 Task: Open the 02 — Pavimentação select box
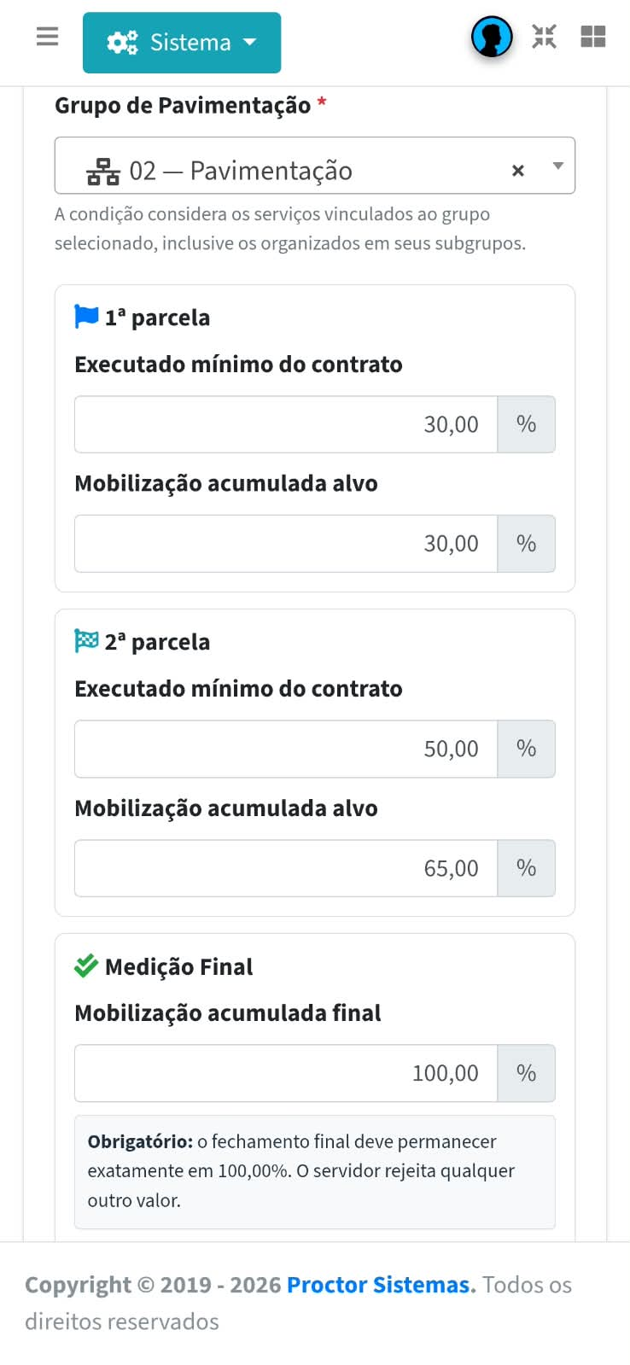point(315,166)
